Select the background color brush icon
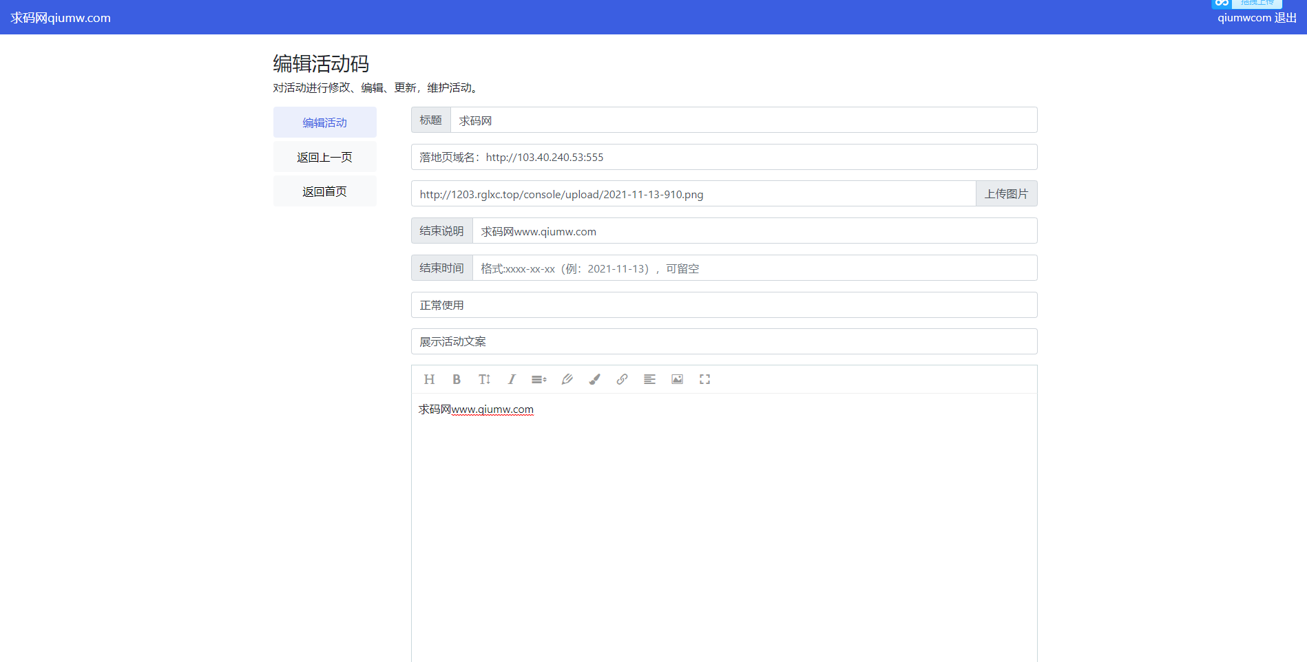Viewport: 1307px width, 662px height. [x=594, y=379]
